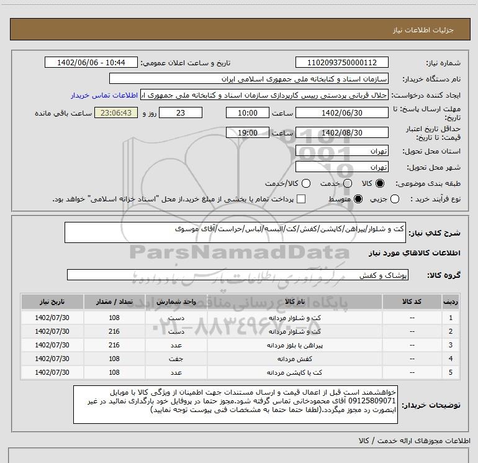This screenshot has width=478, height=463.
Task: Select the کالا radio button
Action: click(380, 183)
